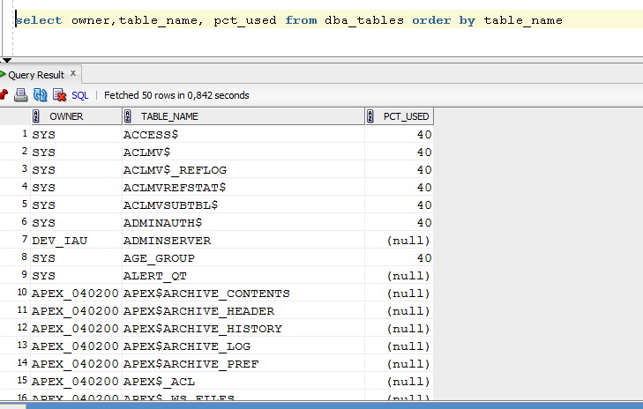Close the Query Result tab

coord(73,74)
